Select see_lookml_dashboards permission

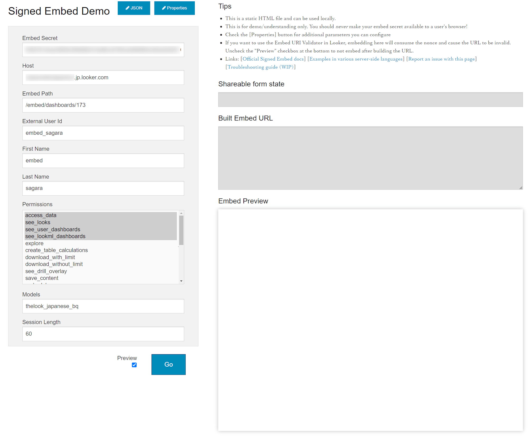coord(101,236)
